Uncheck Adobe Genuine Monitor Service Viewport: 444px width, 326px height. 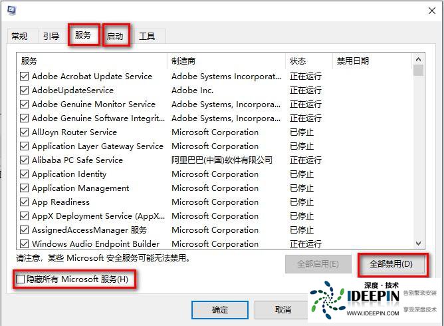pos(25,104)
